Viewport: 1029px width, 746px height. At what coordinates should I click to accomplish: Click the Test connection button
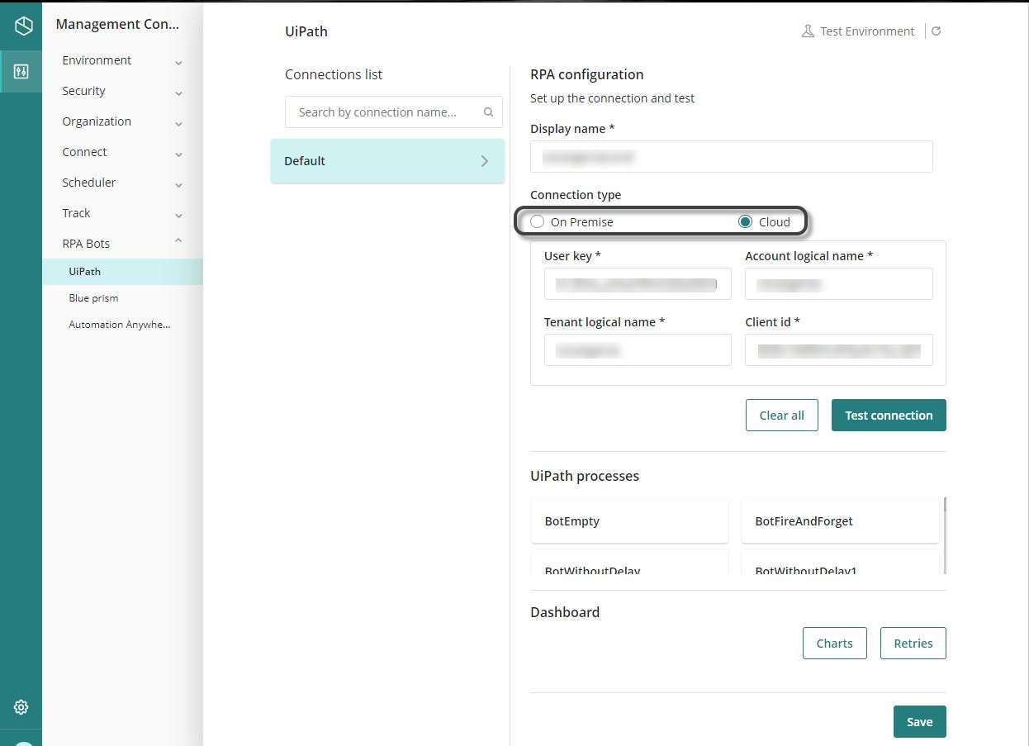[x=889, y=416]
